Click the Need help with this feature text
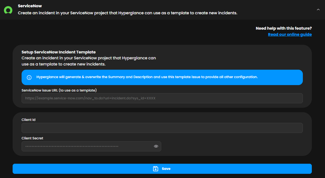Viewport: 325px width, 178px height. pos(283,28)
